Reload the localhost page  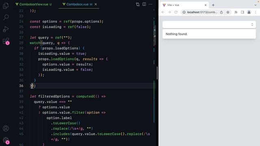[x=176, y=12]
